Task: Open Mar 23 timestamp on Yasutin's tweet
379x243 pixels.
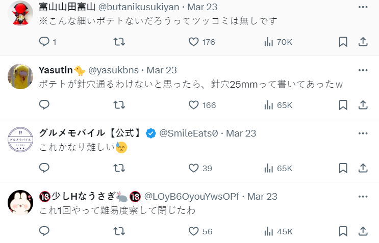Action: pos(162,70)
